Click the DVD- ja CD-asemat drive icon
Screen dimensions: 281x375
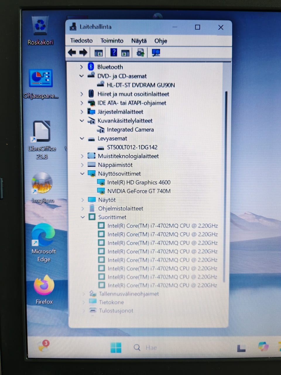pyautogui.click(x=91, y=75)
